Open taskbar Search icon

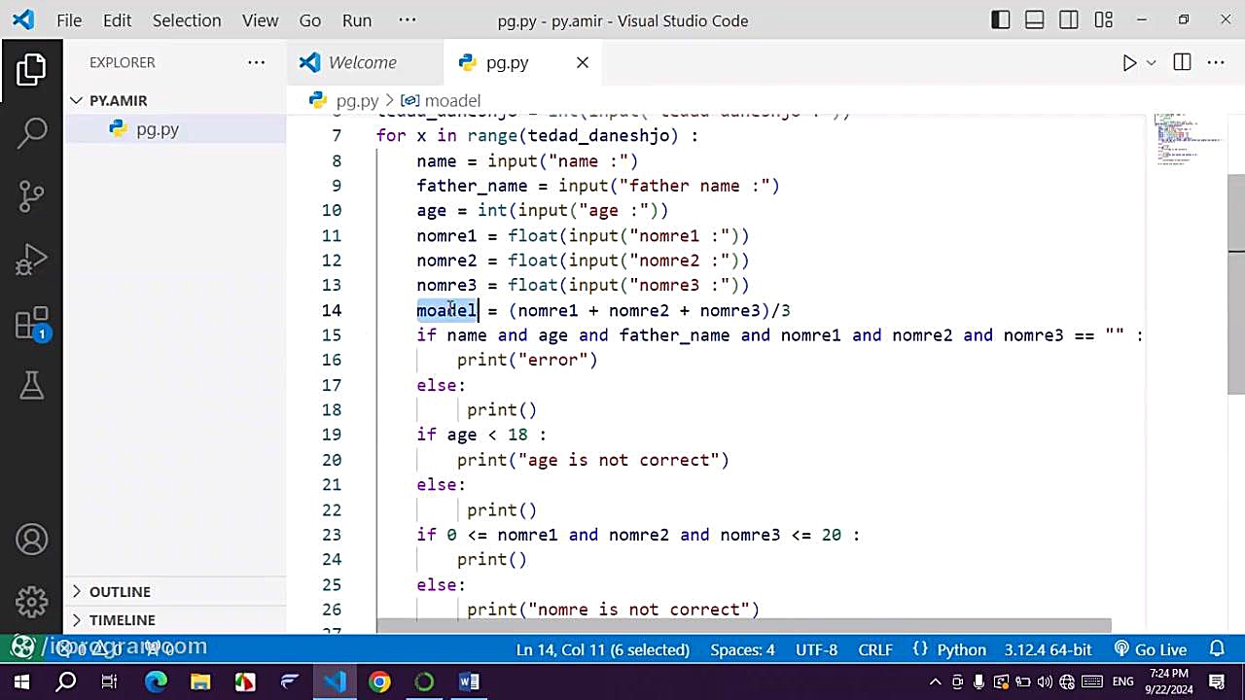pos(66,682)
